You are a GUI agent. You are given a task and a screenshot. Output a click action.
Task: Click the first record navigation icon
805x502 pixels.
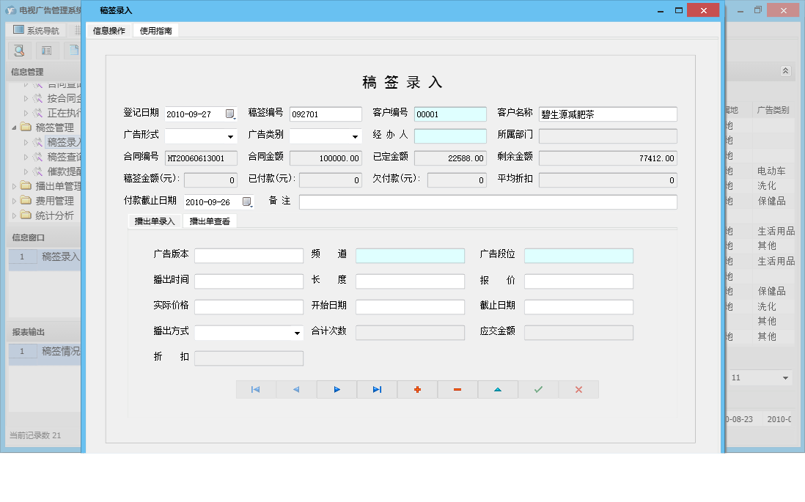(x=256, y=389)
